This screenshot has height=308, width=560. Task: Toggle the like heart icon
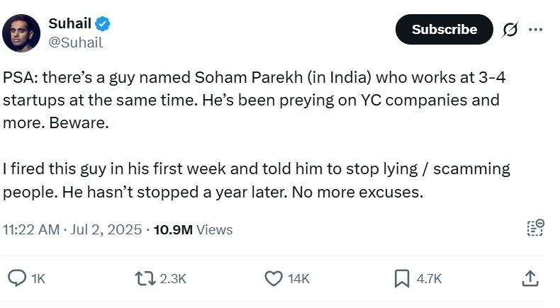pos(273,279)
